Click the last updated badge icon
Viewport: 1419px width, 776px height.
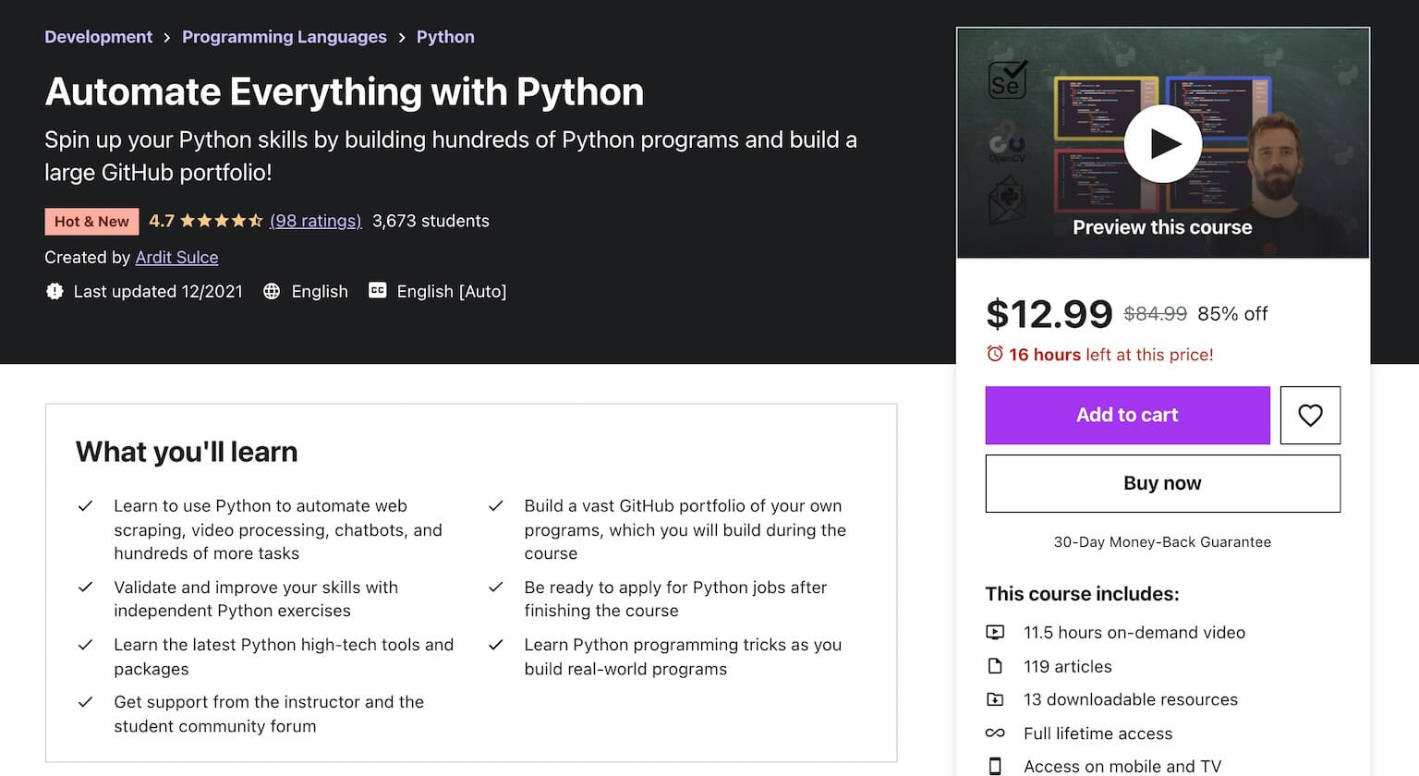(x=55, y=291)
